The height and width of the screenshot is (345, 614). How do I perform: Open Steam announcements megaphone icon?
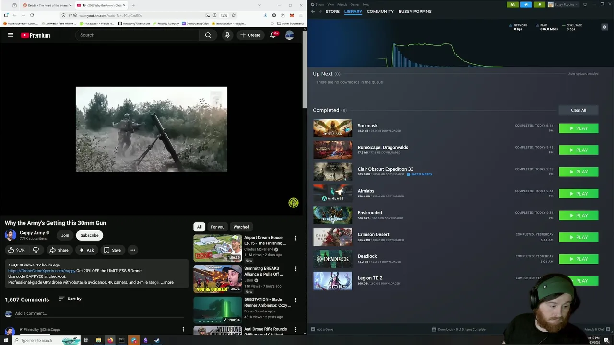pos(526,4)
